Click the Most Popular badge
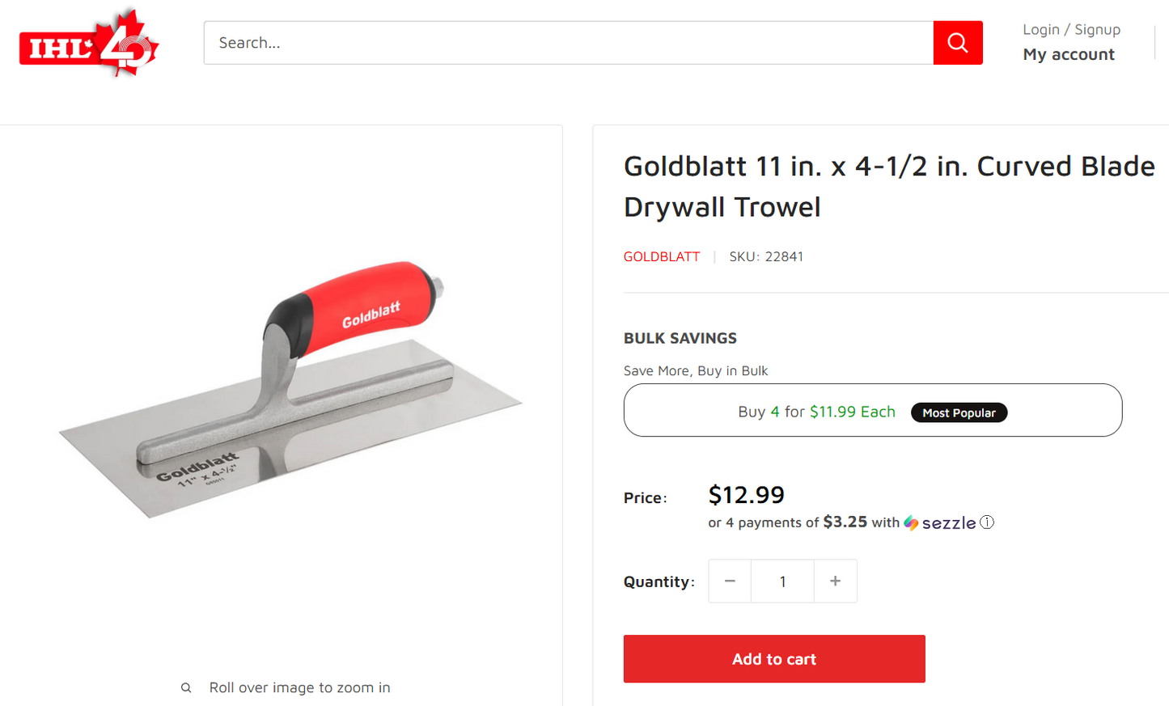This screenshot has width=1169, height=706. 959,412
